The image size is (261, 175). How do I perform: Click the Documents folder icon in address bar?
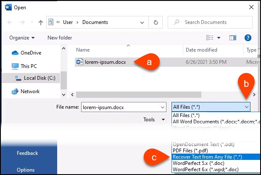coord(51,22)
